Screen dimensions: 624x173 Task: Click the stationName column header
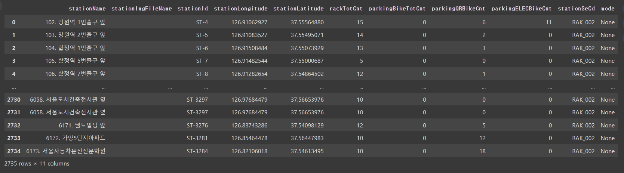pyautogui.click(x=87, y=8)
